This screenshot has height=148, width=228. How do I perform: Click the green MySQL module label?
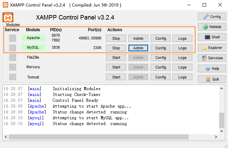[33, 47]
